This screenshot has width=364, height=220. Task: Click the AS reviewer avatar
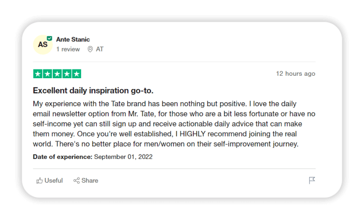pyautogui.click(x=43, y=44)
